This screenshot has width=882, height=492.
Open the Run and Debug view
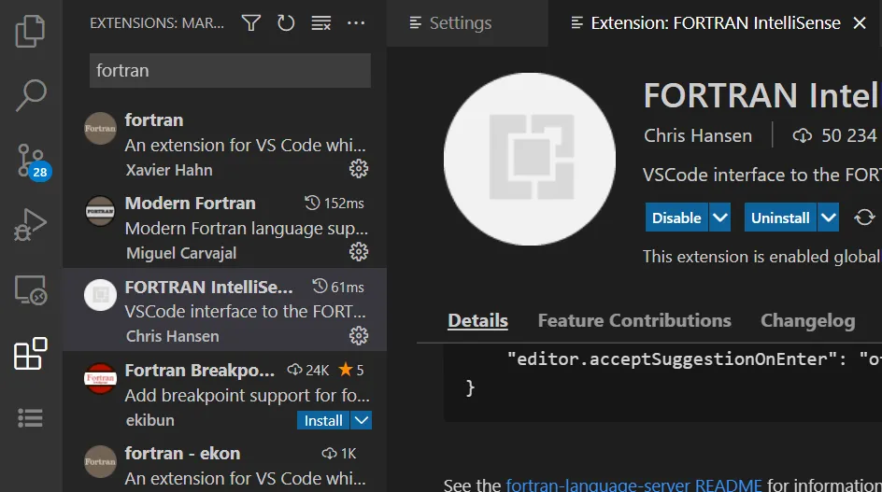click(x=31, y=225)
